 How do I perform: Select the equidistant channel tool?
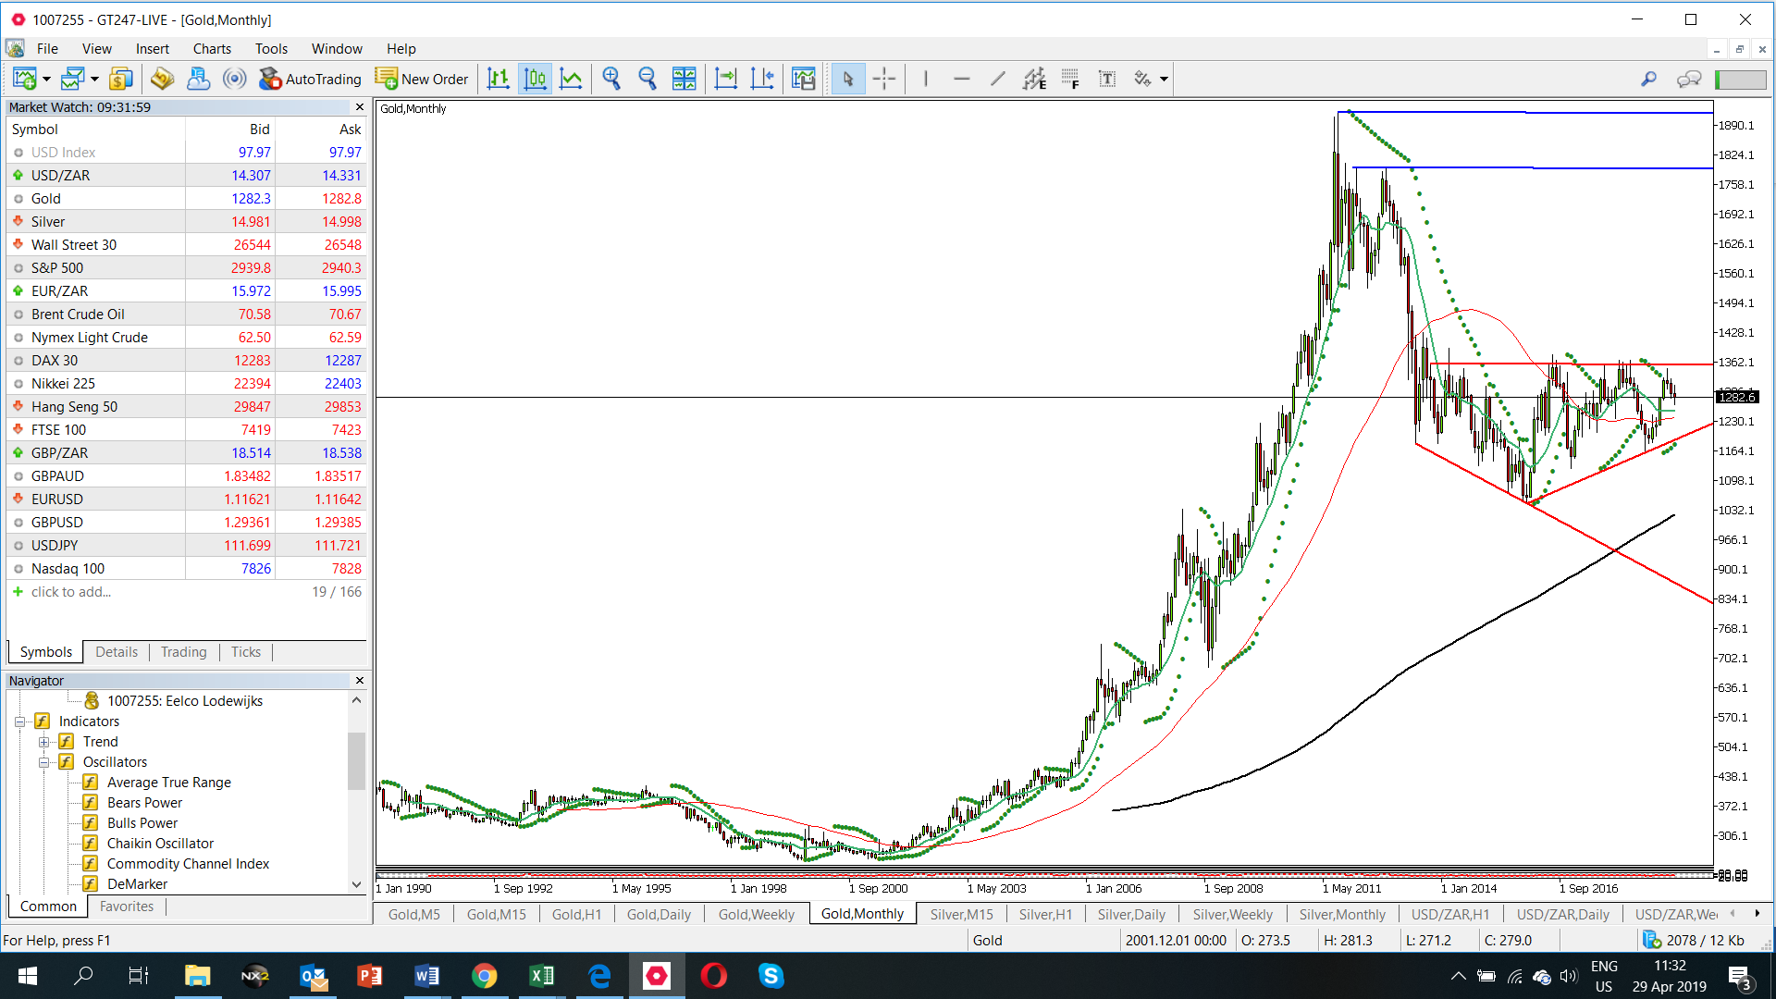[x=1034, y=79]
